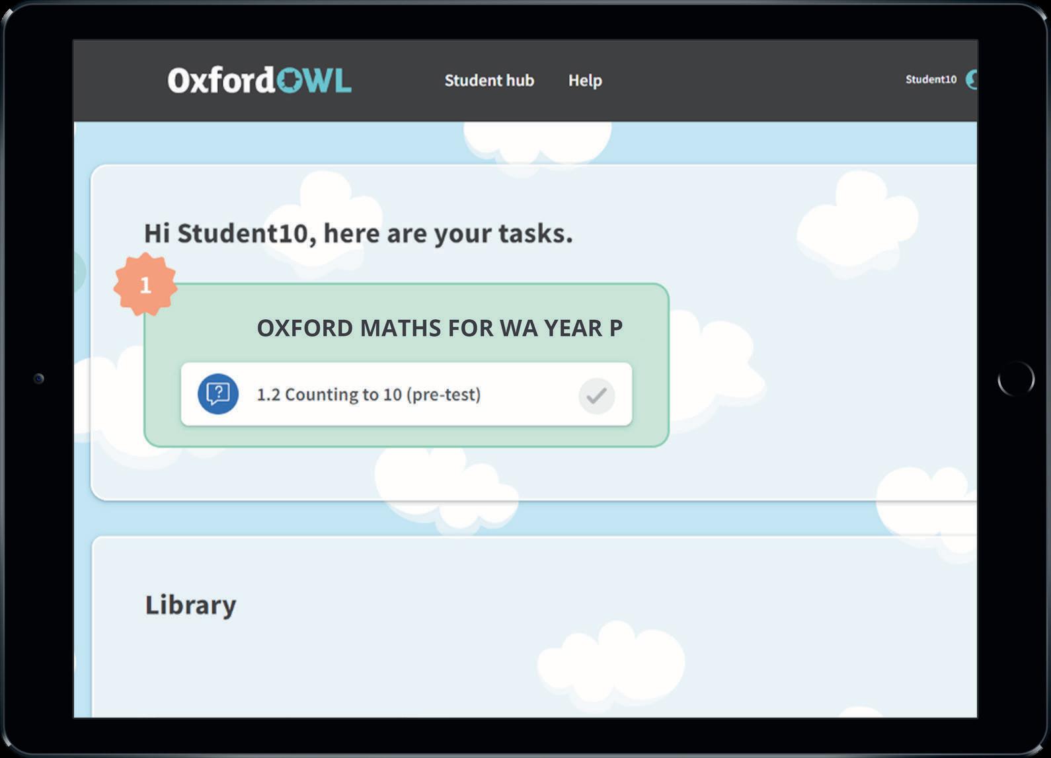Click the orange number 1 task badge

pyautogui.click(x=145, y=285)
